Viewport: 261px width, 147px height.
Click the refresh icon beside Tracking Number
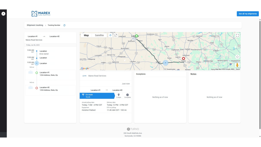64,25
